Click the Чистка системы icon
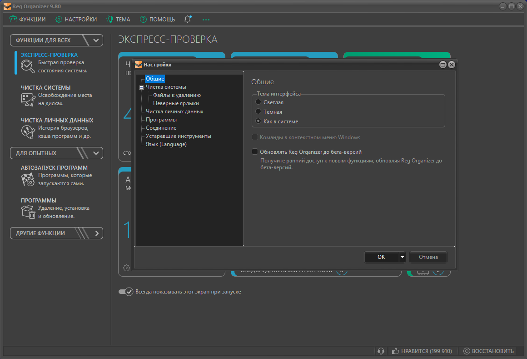The height and width of the screenshot is (359, 527). tap(28, 100)
